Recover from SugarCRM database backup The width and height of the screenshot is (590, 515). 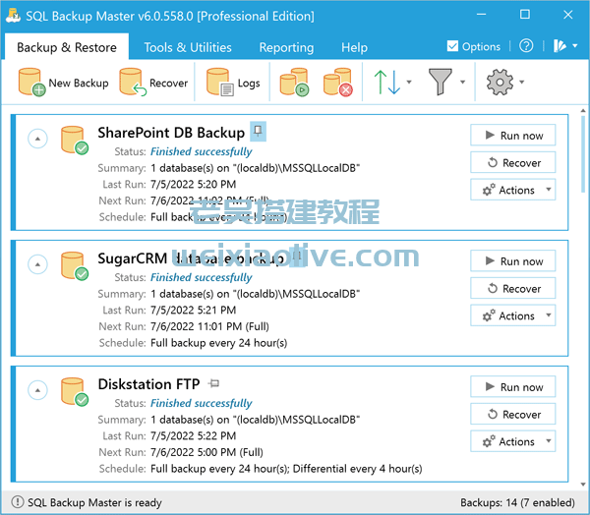[x=513, y=288]
